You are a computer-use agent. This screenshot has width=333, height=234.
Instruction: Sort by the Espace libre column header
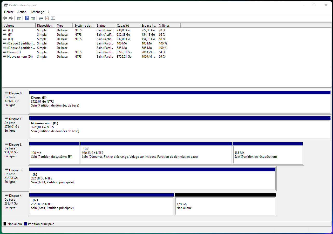(x=148, y=26)
